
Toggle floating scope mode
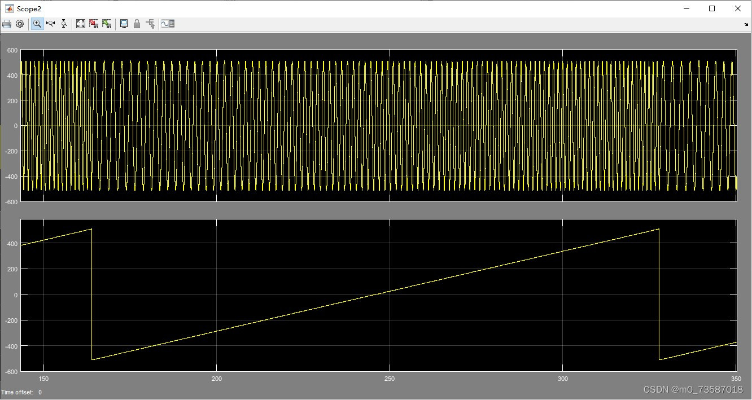(123, 24)
